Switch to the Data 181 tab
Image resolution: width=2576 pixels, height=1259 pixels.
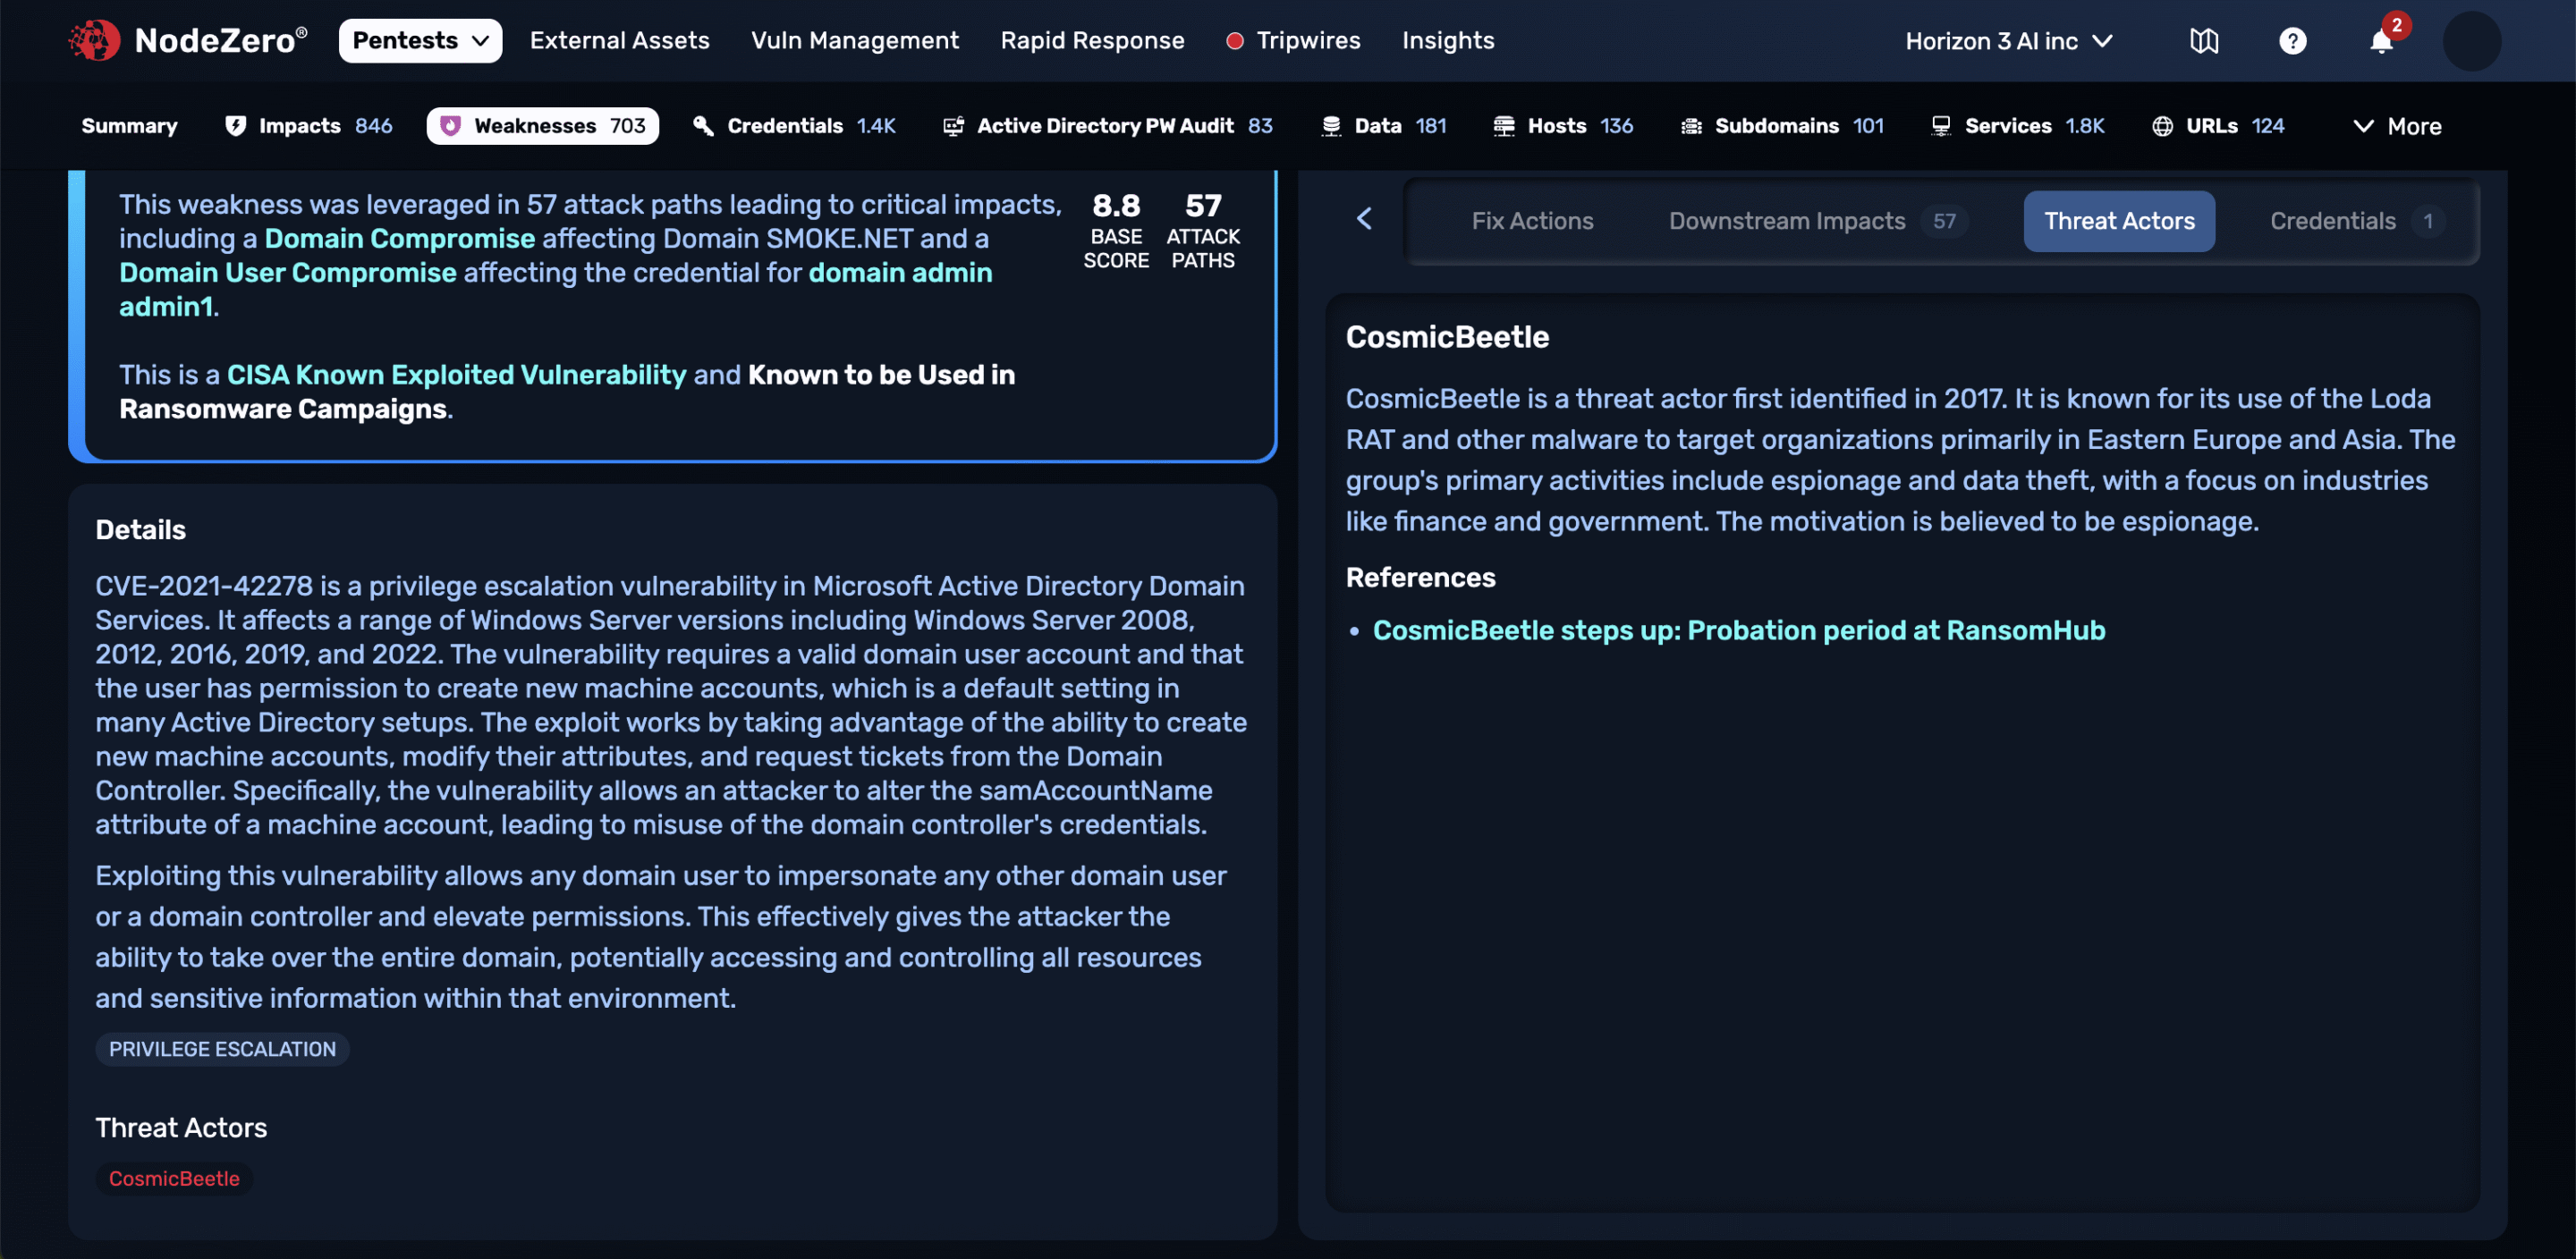click(x=1383, y=126)
